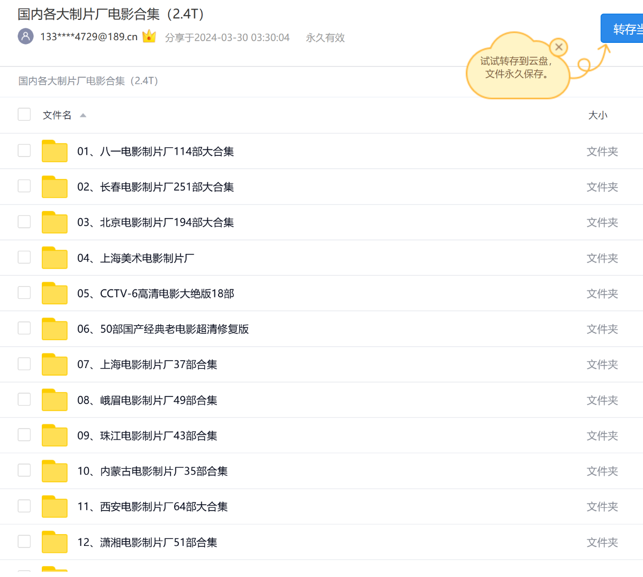Click folder icon for 长春电影制片厂251部大合集
643x577 pixels.
55,187
